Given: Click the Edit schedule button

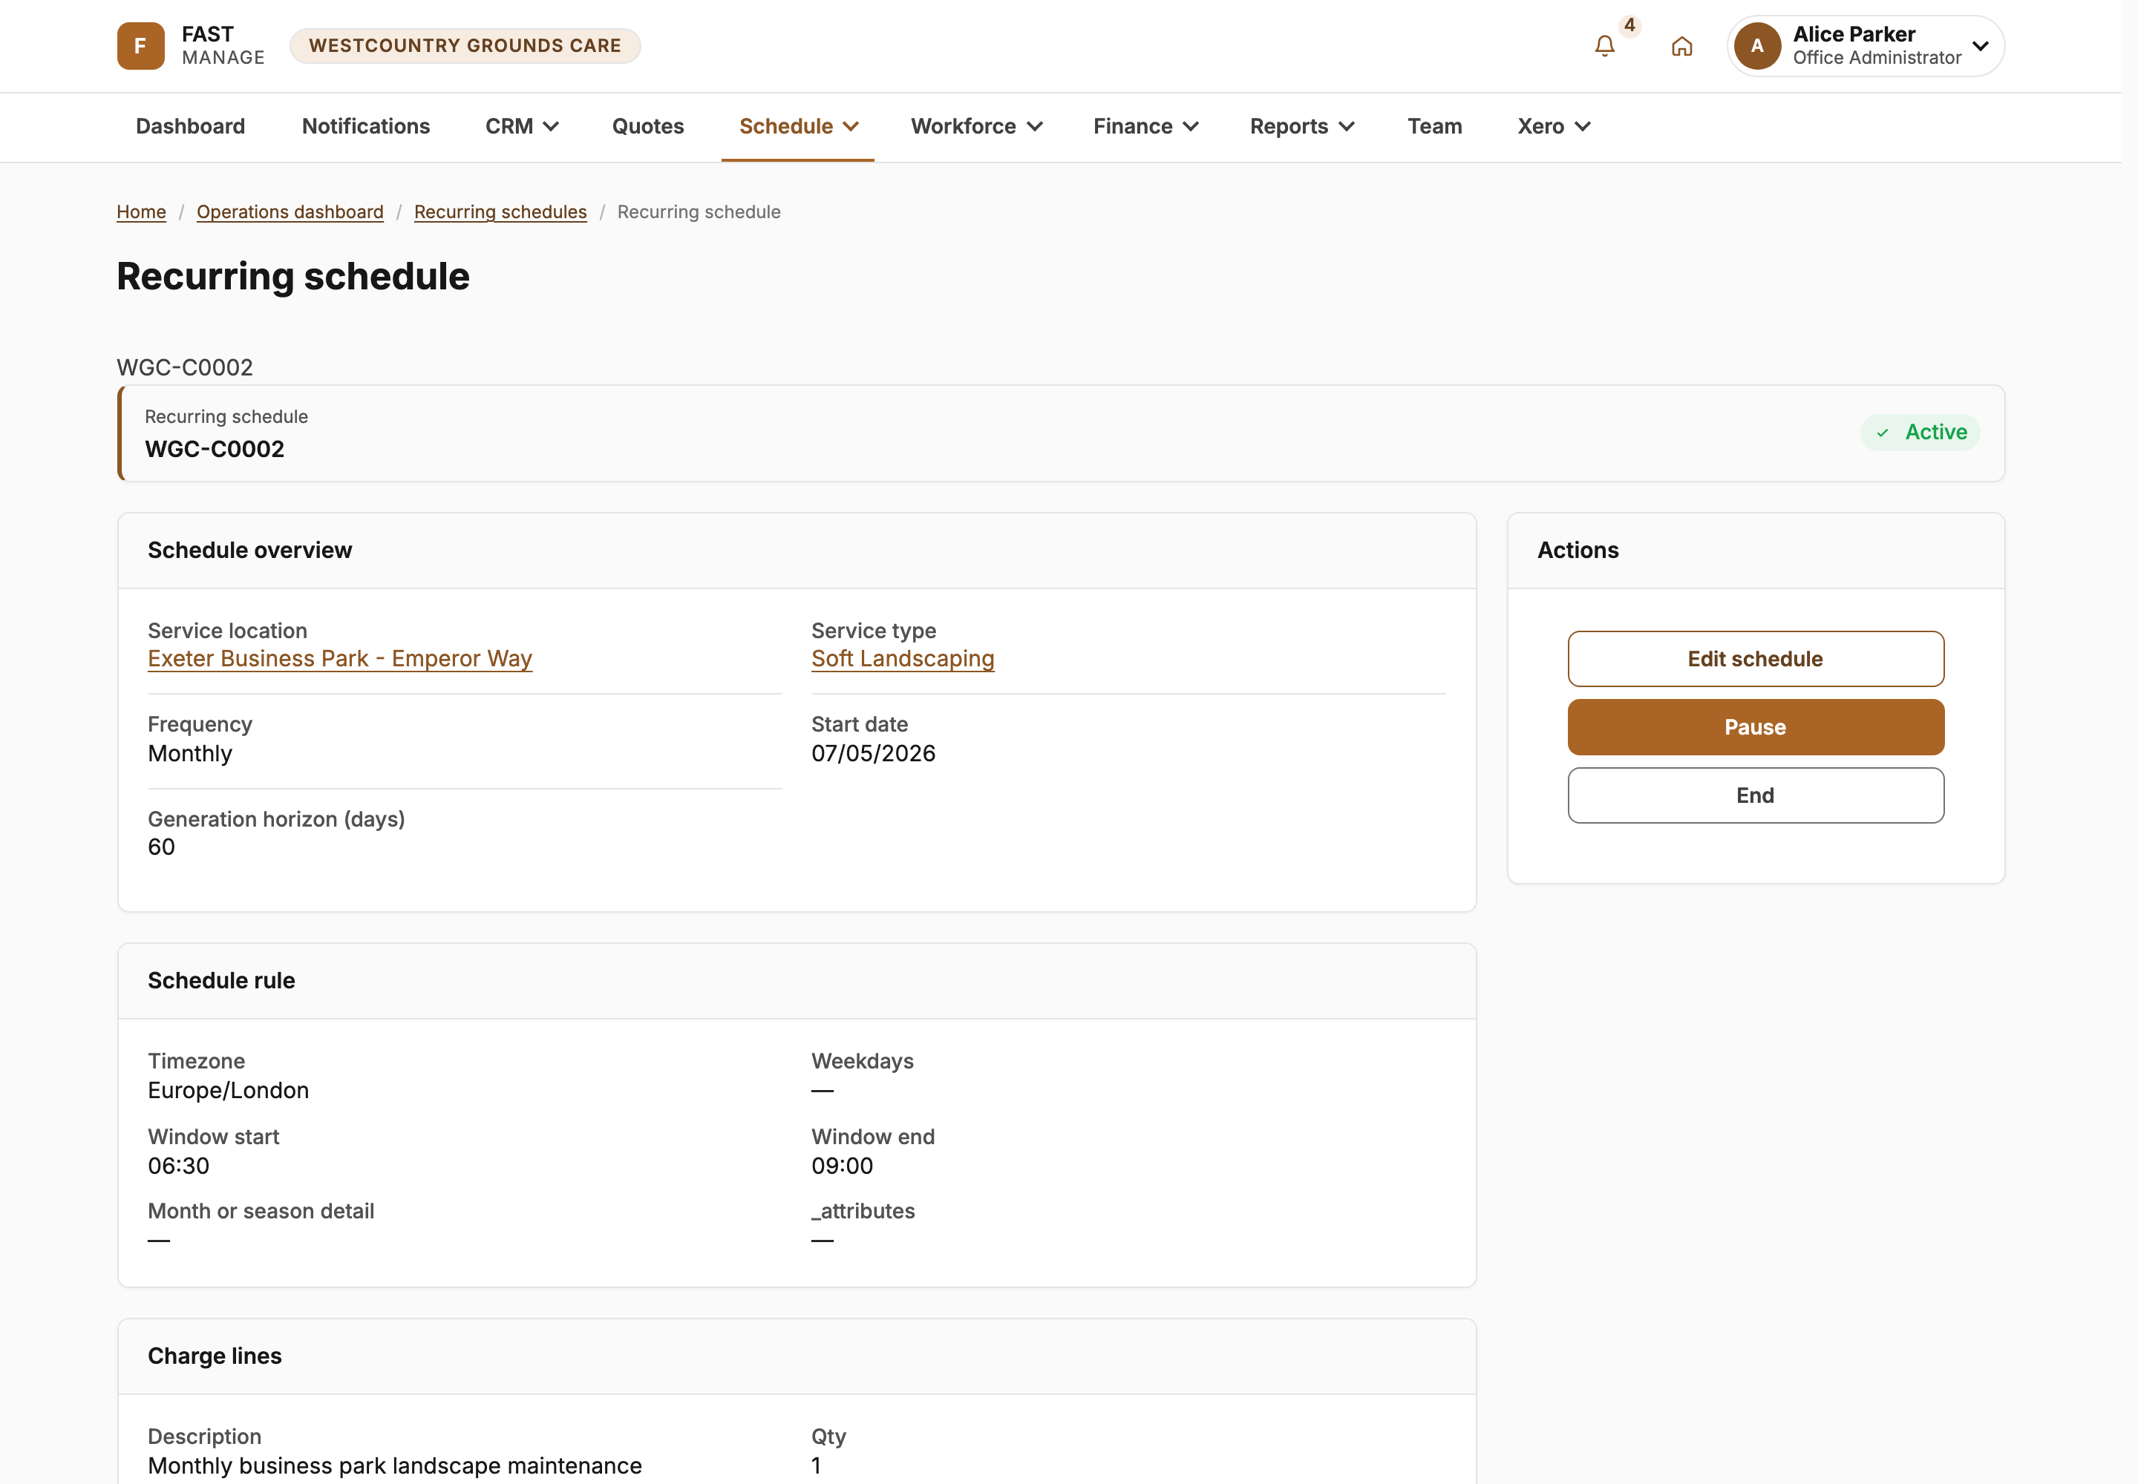Looking at the screenshot, I should pyautogui.click(x=1755, y=659).
